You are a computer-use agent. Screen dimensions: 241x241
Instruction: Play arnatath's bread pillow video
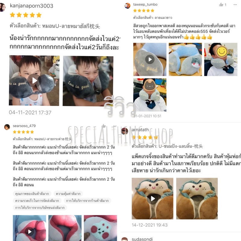tap(152, 199)
